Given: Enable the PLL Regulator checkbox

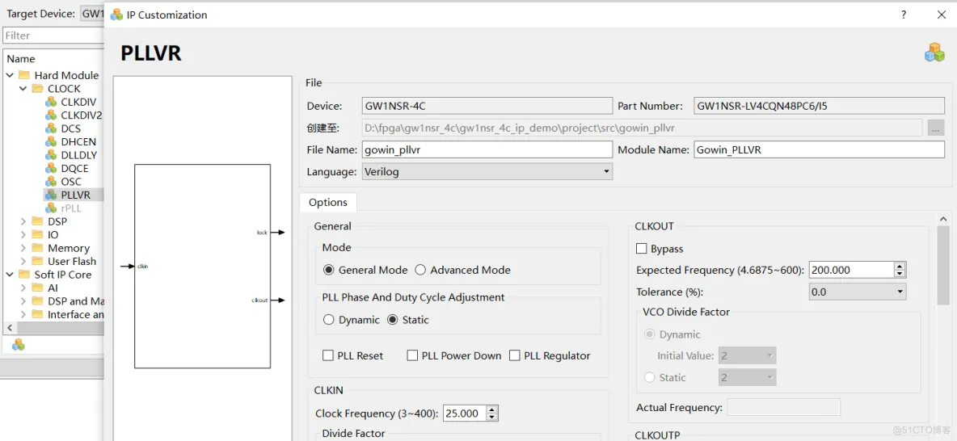Looking at the screenshot, I should click(514, 355).
